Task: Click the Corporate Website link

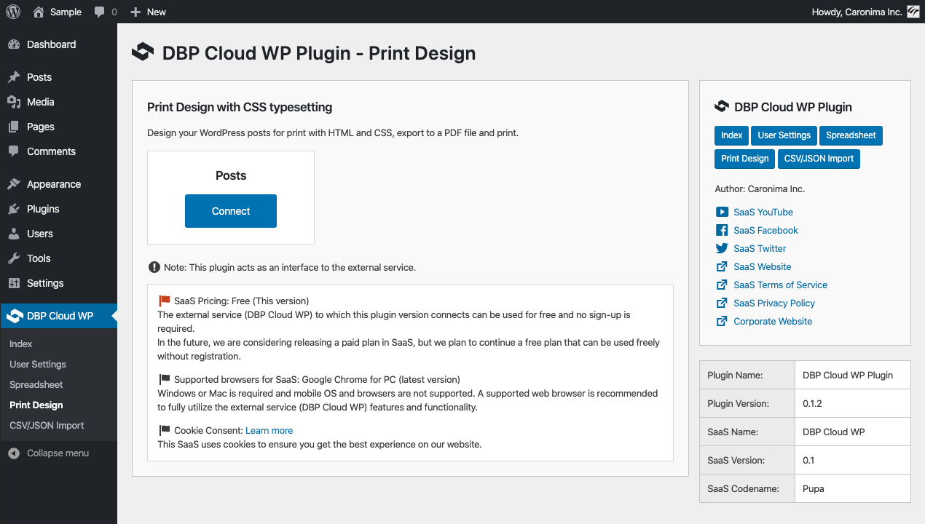Action: click(773, 322)
